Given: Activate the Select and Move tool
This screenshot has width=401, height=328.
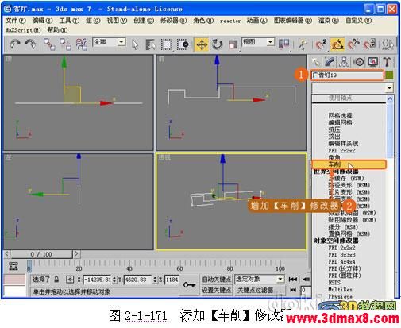Looking at the screenshot, I should [x=202, y=44].
